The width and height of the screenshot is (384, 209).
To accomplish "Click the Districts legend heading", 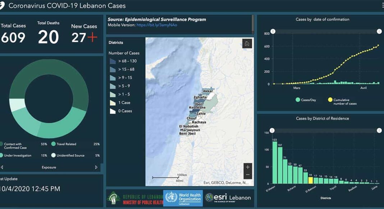I will [x=116, y=43].
